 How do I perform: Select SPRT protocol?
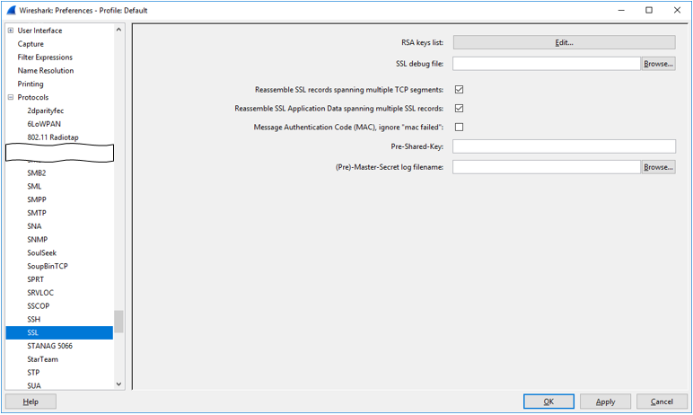pyautogui.click(x=35, y=279)
